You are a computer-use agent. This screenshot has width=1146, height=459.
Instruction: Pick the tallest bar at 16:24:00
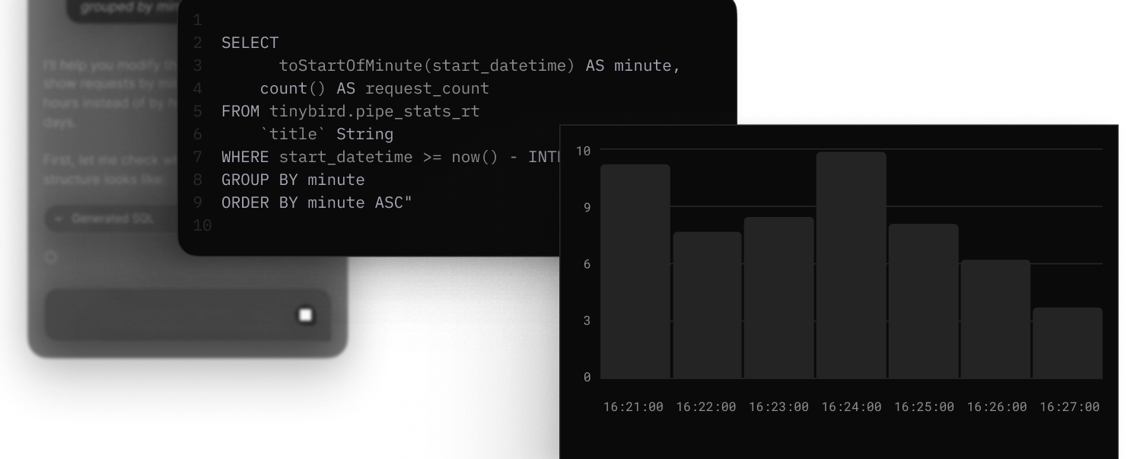pyautogui.click(x=851, y=265)
